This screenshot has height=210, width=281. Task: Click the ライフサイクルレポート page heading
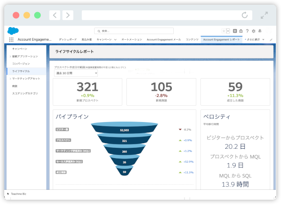74,51
